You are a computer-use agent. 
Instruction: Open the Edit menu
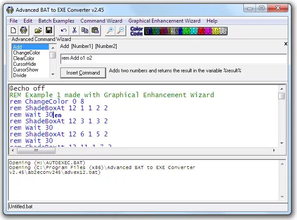coord(28,21)
